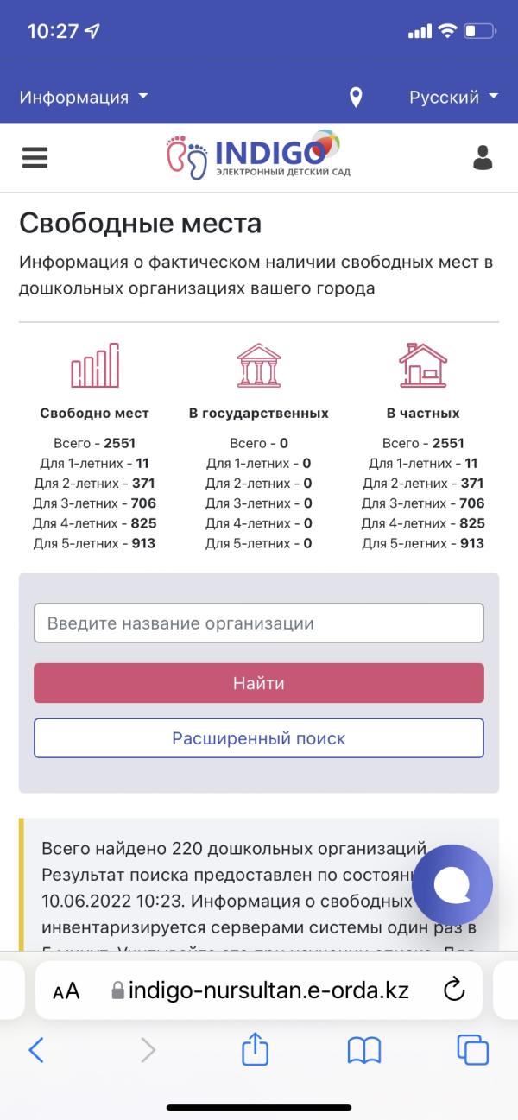The height and width of the screenshot is (1120, 518).
Task: Tap the bar chart free places icon
Action: point(95,365)
